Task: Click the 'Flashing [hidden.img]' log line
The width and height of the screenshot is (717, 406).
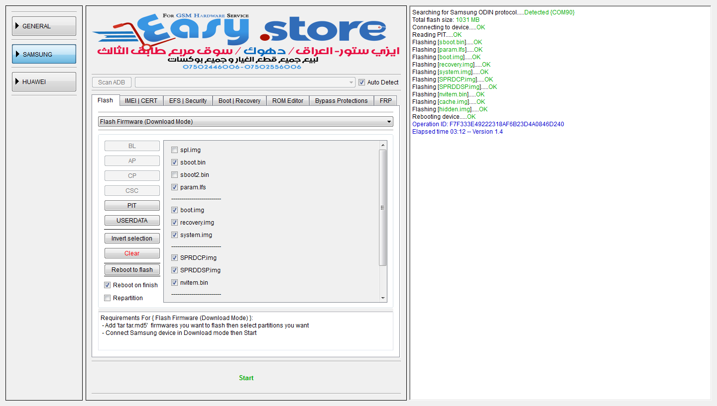Action: coord(450,109)
